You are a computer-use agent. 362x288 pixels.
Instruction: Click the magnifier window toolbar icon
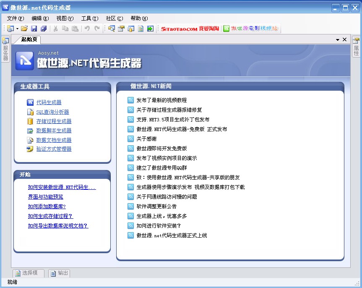(x=112, y=29)
